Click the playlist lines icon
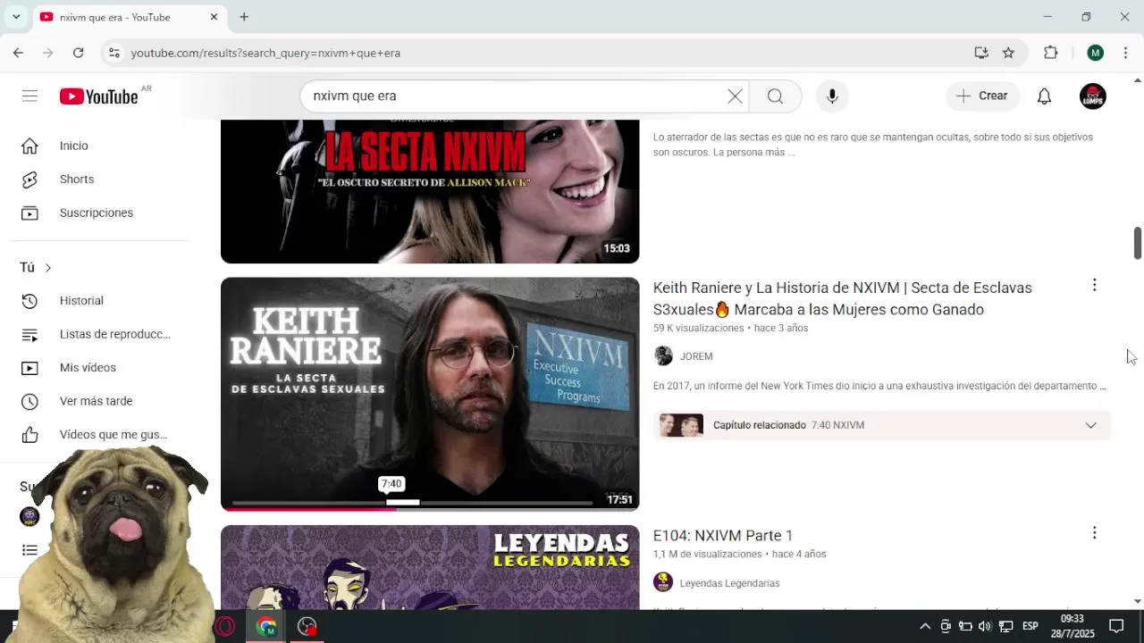The height and width of the screenshot is (643, 1144). click(x=29, y=334)
